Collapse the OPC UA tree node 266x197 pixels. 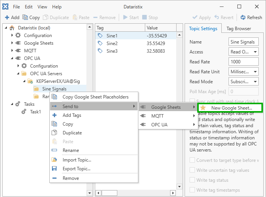(12, 58)
